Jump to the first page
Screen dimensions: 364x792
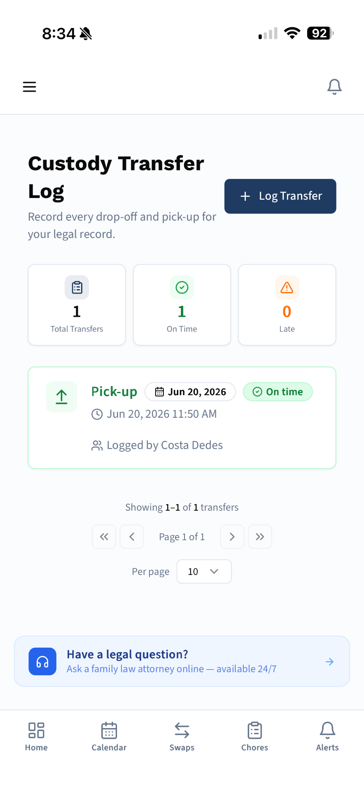pyautogui.click(x=104, y=537)
